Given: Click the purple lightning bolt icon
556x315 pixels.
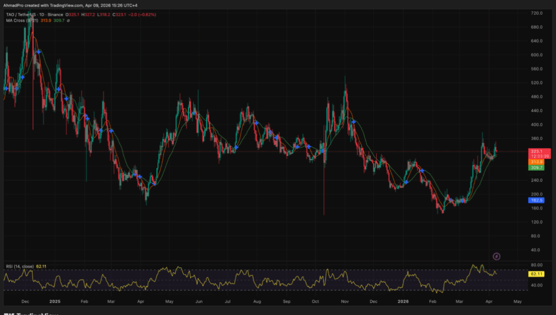Looking at the screenshot, I should pyautogui.click(x=496, y=256).
